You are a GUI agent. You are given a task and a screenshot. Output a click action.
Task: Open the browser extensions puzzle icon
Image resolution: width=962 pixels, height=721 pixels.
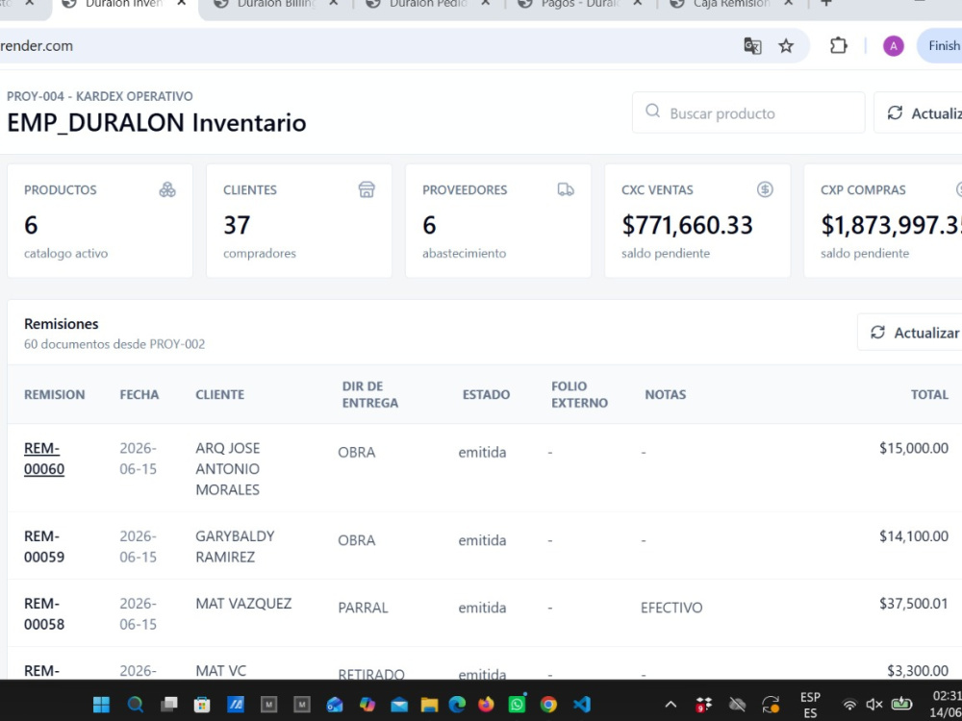point(838,46)
